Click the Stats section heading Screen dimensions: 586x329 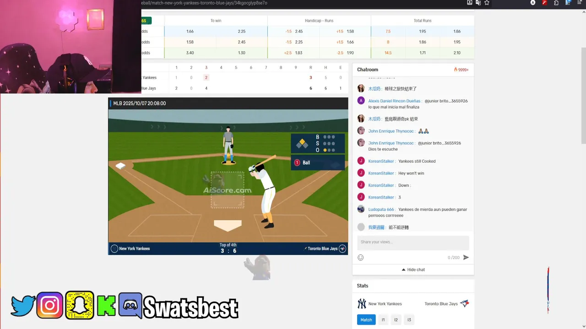[363, 286]
